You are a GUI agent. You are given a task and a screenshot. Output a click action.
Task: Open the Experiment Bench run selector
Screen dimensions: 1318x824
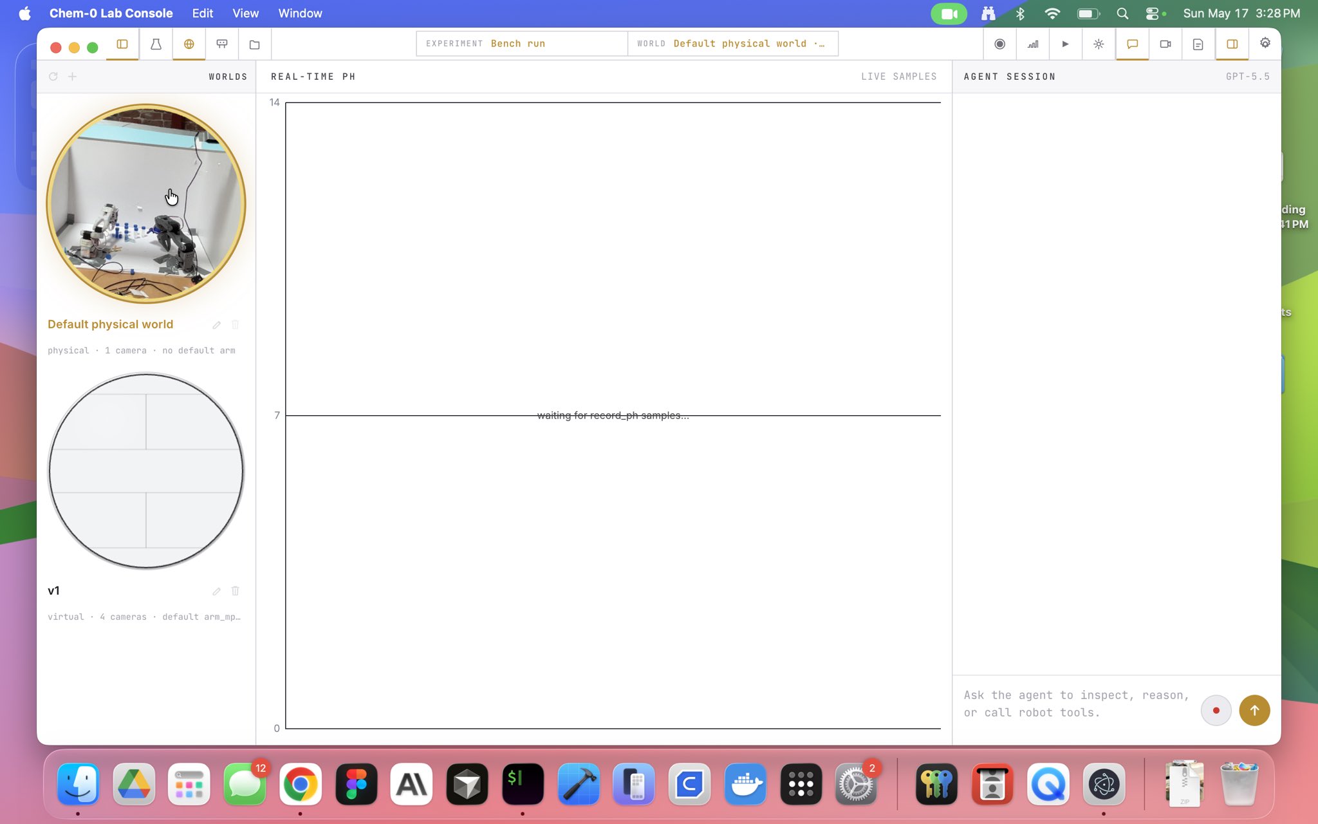522,44
